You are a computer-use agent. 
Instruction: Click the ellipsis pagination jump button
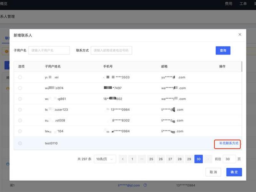pyautogui.click(x=142, y=159)
